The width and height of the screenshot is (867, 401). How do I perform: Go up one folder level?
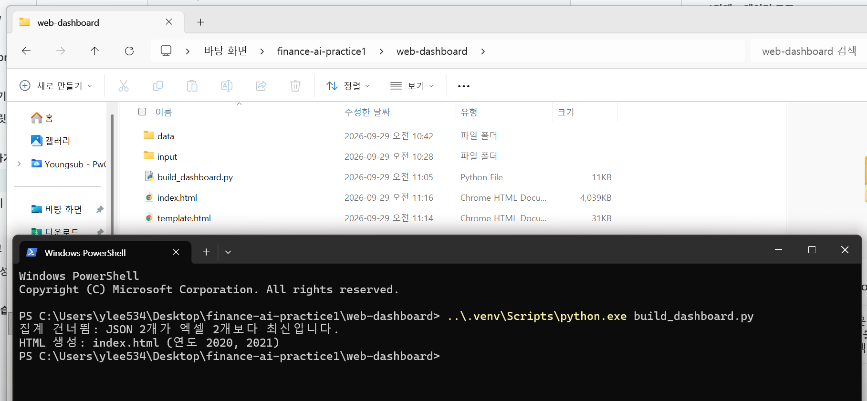click(x=95, y=51)
